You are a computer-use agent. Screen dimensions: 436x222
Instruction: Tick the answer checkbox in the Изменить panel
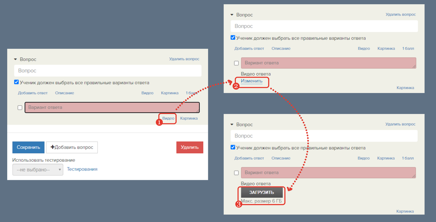[237, 63]
